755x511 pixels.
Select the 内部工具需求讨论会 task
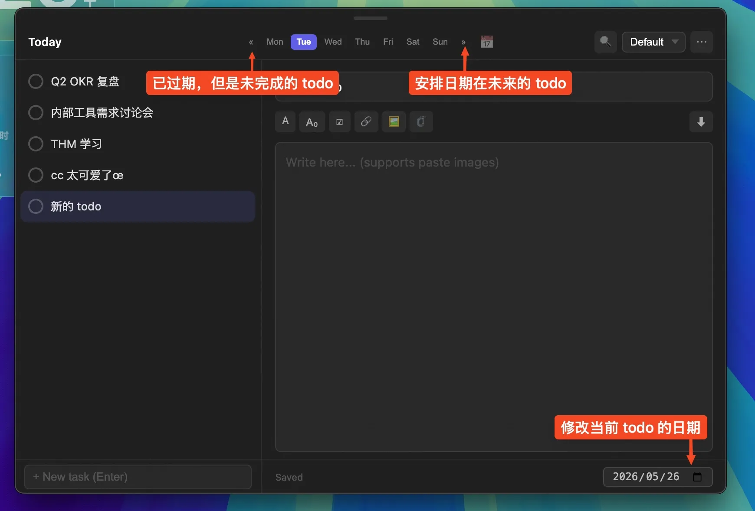click(138, 113)
